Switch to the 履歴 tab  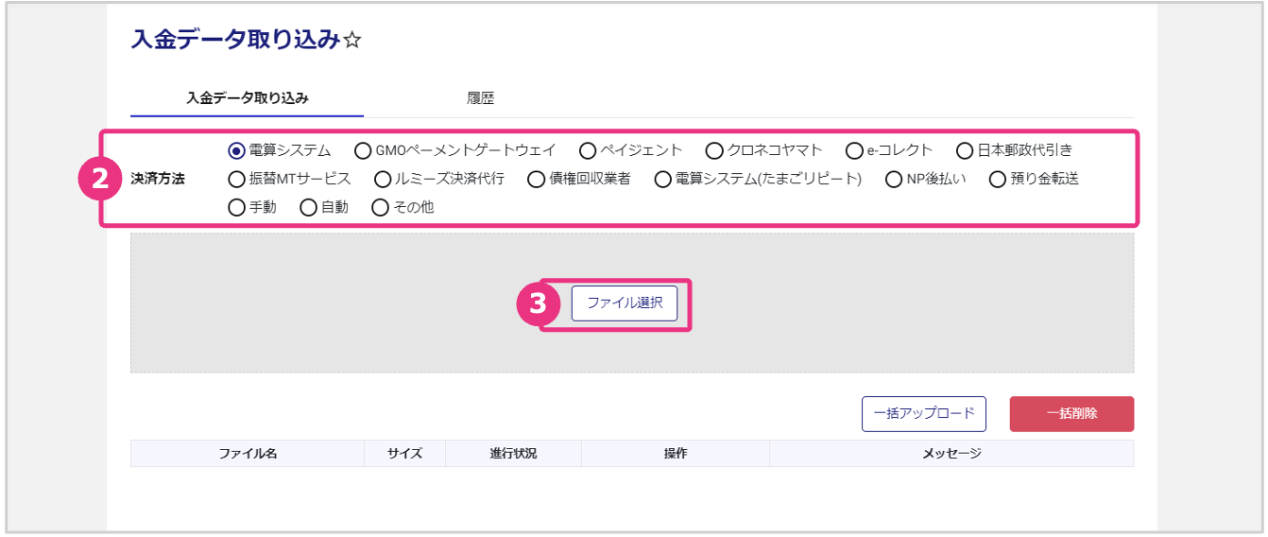click(x=480, y=98)
